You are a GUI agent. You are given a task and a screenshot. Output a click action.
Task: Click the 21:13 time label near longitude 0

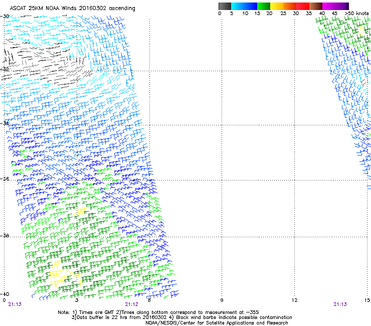(x=15, y=304)
